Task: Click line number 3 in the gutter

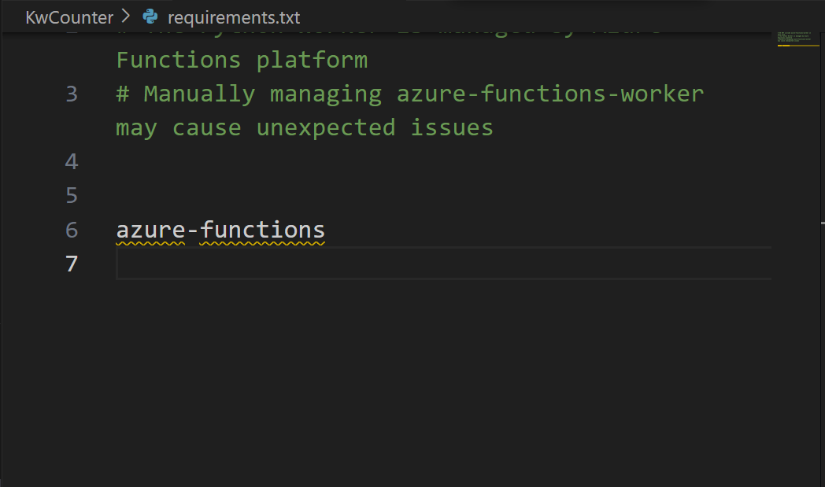Action: (x=71, y=94)
